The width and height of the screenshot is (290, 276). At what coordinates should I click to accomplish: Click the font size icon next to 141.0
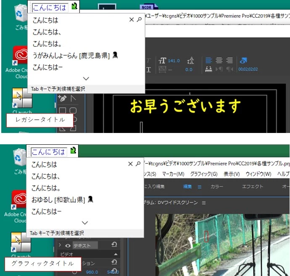162,60
